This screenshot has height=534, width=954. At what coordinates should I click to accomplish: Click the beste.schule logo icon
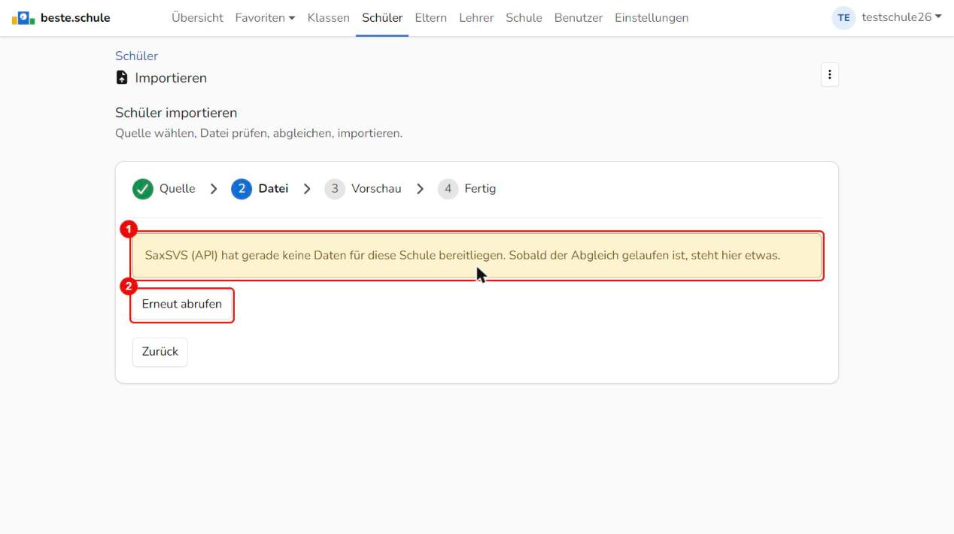pos(23,17)
